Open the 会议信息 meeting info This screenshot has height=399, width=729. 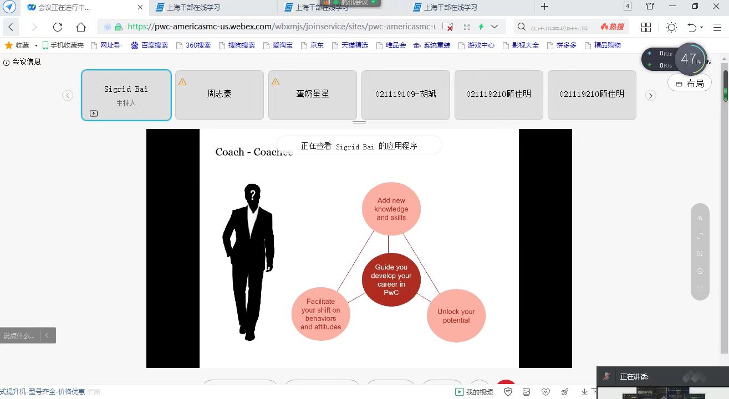[22, 62]
